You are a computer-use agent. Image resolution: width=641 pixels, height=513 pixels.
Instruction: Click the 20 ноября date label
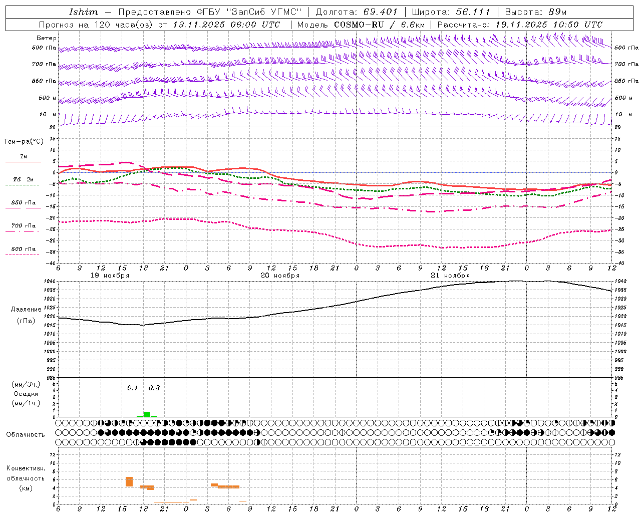tap(280, 276)
